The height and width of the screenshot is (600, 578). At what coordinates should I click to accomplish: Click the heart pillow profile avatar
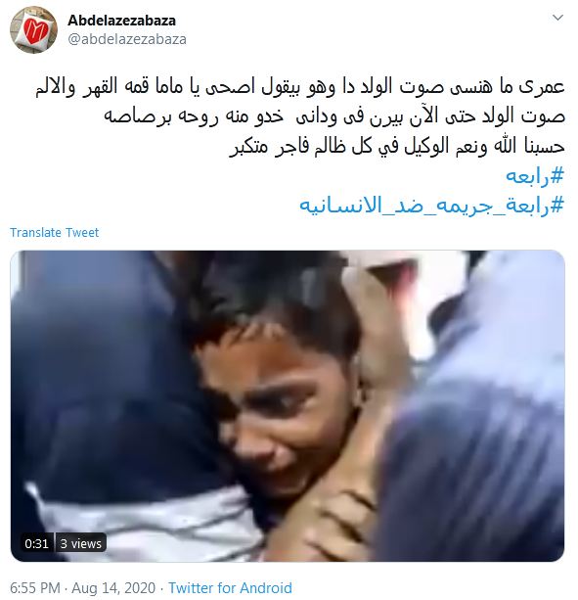click(33, 29)
